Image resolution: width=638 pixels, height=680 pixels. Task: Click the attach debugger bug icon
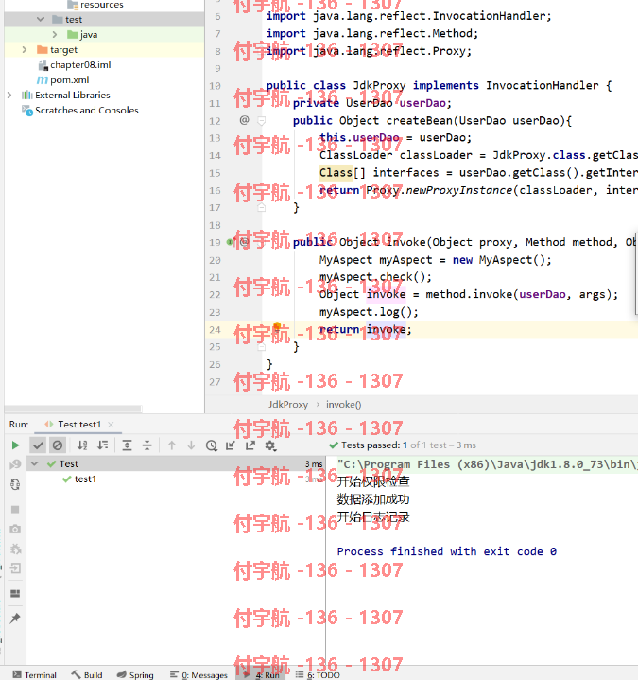point(15,549)
